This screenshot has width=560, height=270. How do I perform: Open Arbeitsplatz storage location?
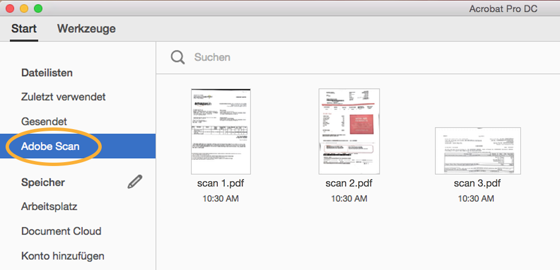[49, 207]
